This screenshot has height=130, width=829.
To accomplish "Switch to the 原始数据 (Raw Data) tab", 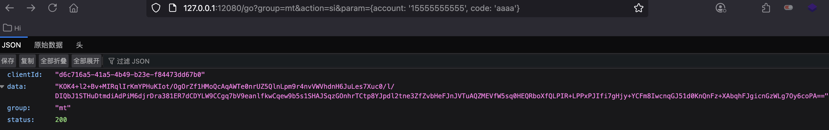I will coord(48,45).
